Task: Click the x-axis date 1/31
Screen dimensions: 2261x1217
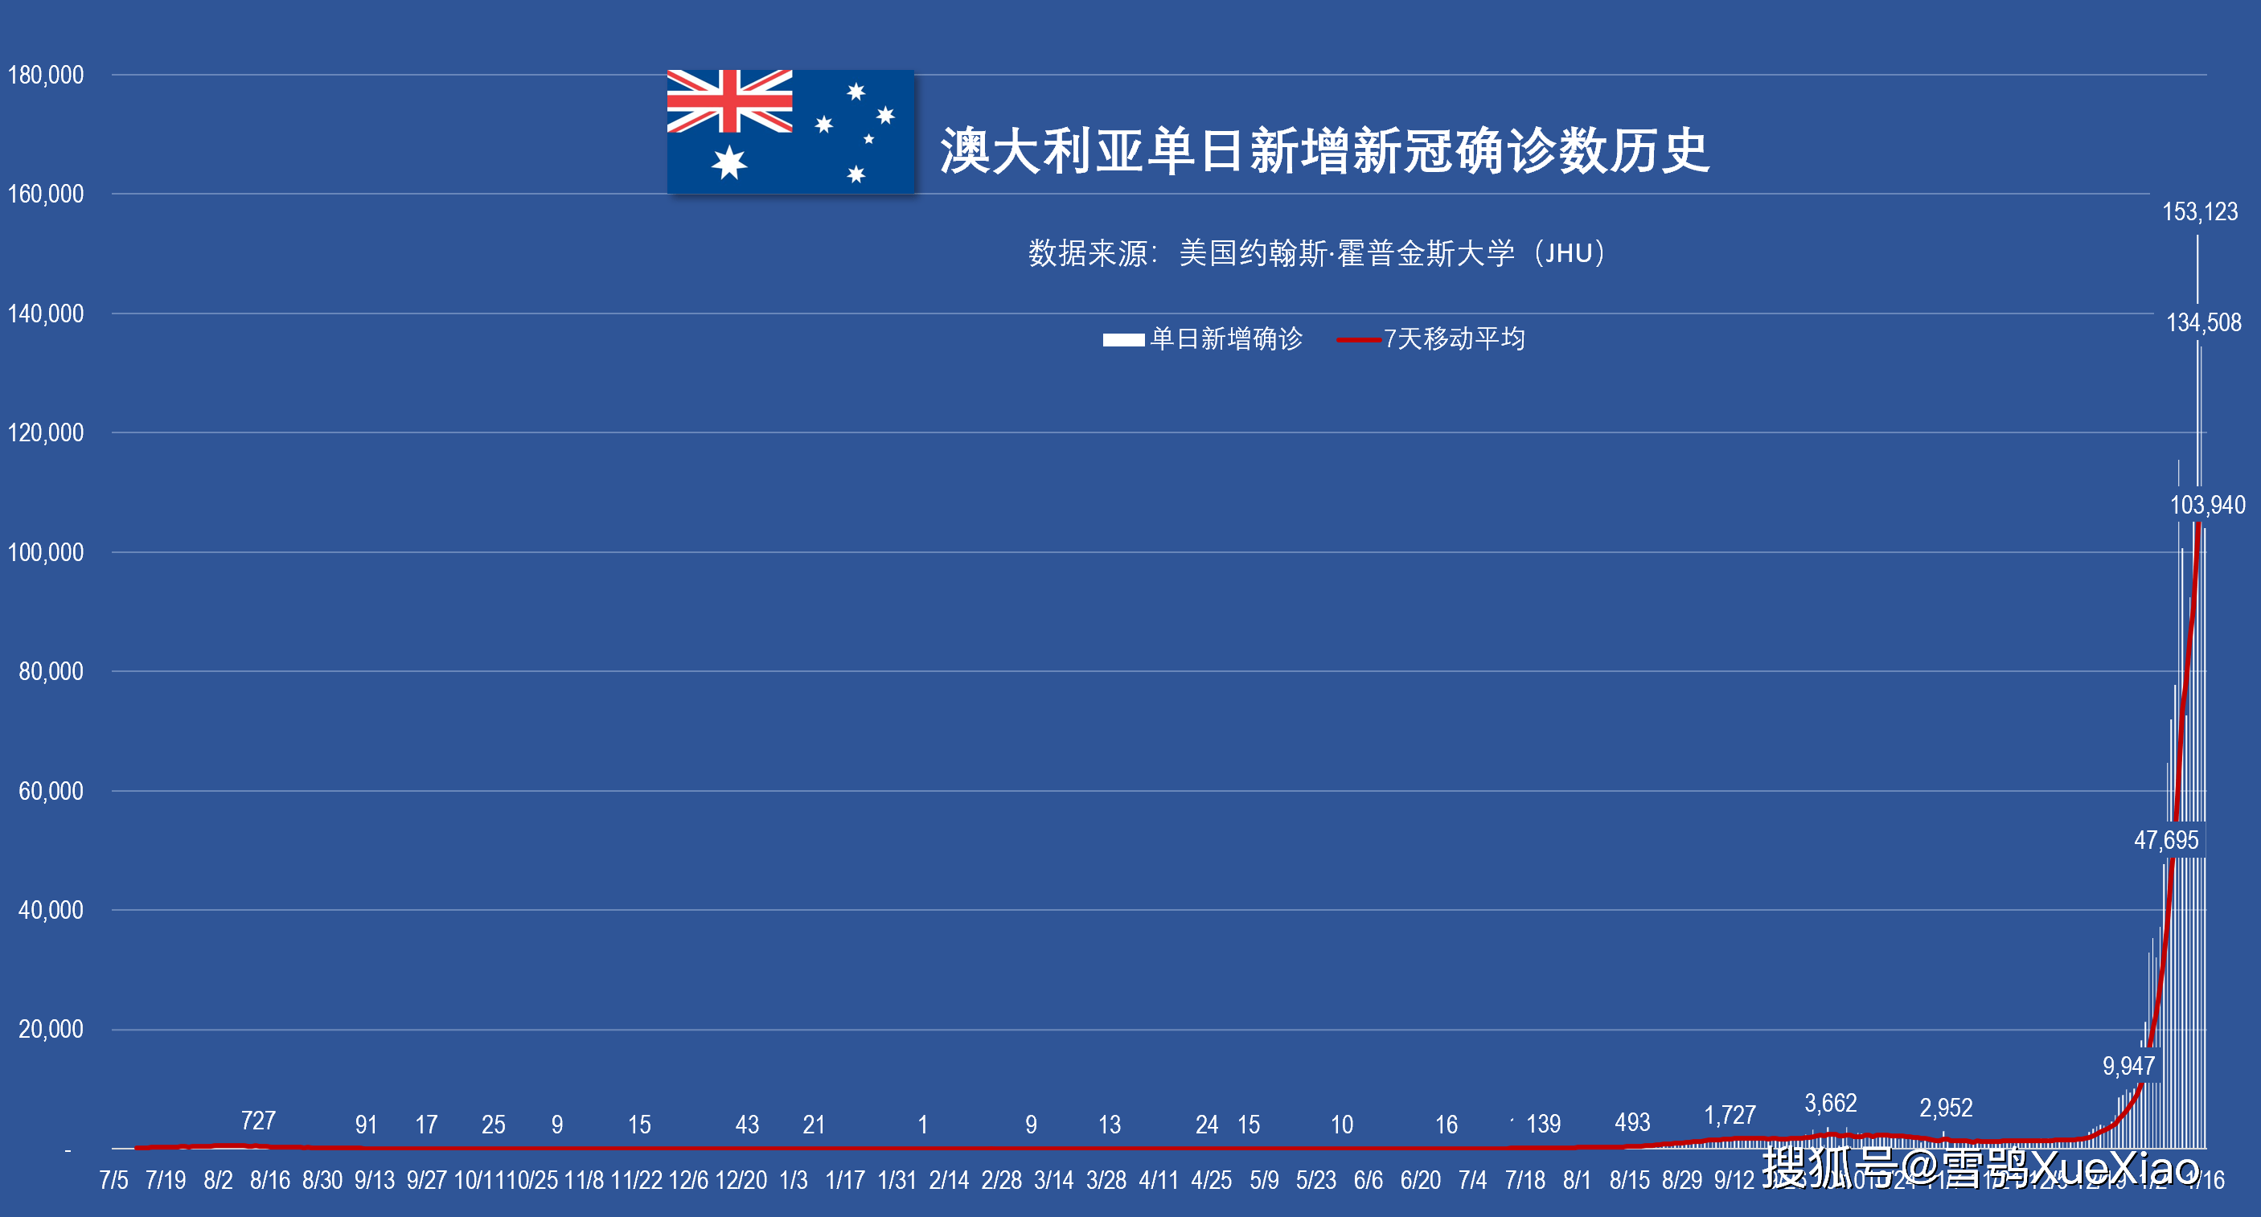Action: [897, 1180]
